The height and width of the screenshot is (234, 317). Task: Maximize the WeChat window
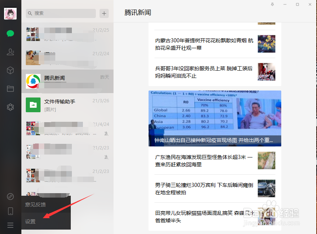pos(297,4)
